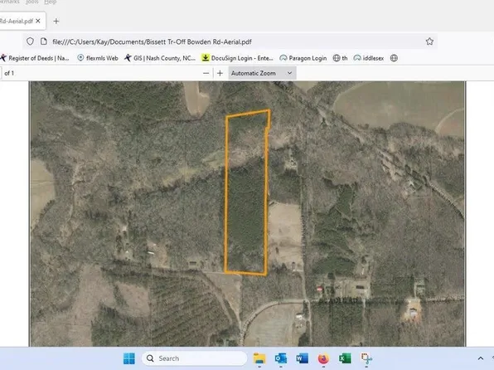The height and width of the screenshot is (370, 494).
Task: Open the Register of Deeds bookmark
Action: click(x=35, y=58)
